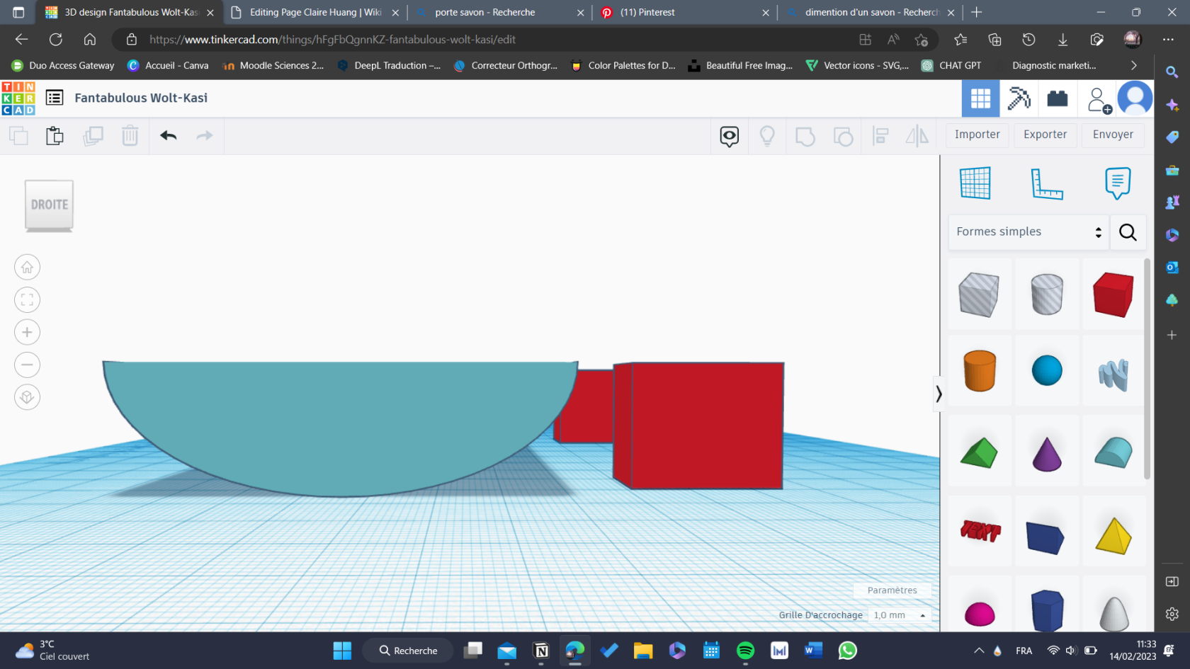Select the Workplane tool icon
Screen dimensions: 1190x669
pos(975,183)
